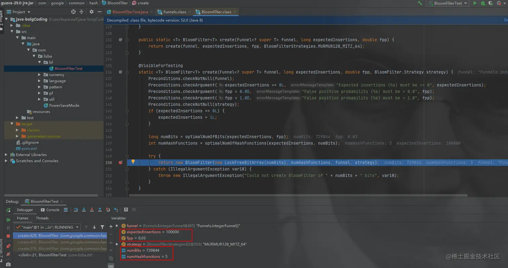Switch to the Threads sub-tab
The width and height of the screenshot is (508, 268).
pyautogui.click(x=42, y=218)
